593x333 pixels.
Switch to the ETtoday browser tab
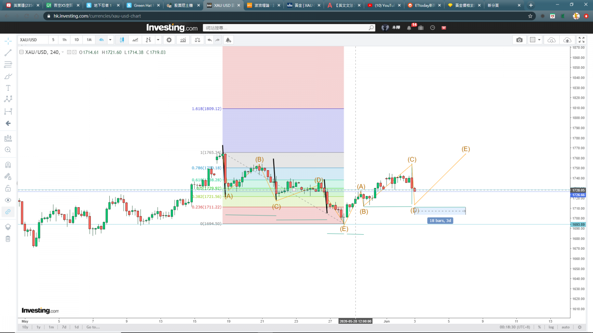coord(424,5)
